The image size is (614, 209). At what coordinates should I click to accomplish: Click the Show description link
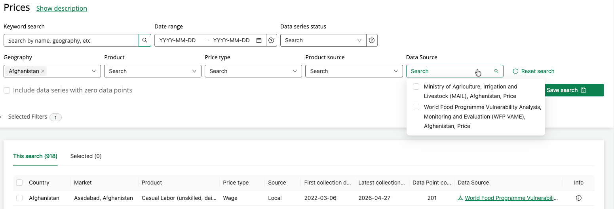(62, 8)
